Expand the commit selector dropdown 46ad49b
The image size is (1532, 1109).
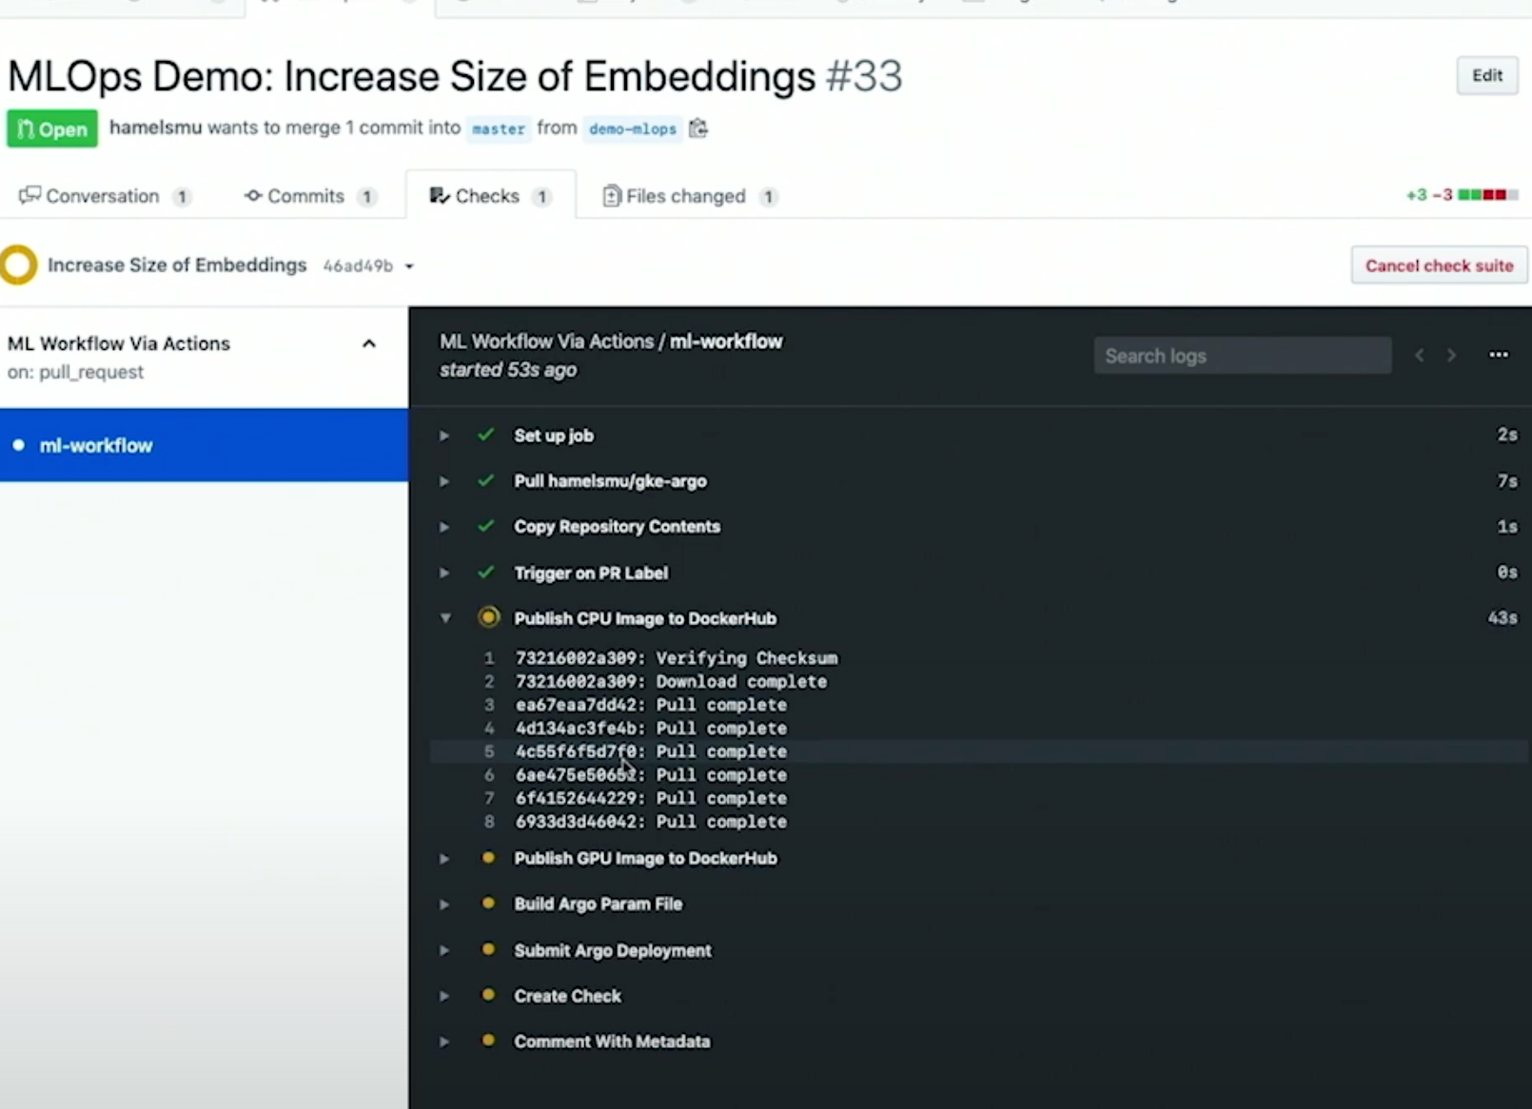(x=409, y=266)
